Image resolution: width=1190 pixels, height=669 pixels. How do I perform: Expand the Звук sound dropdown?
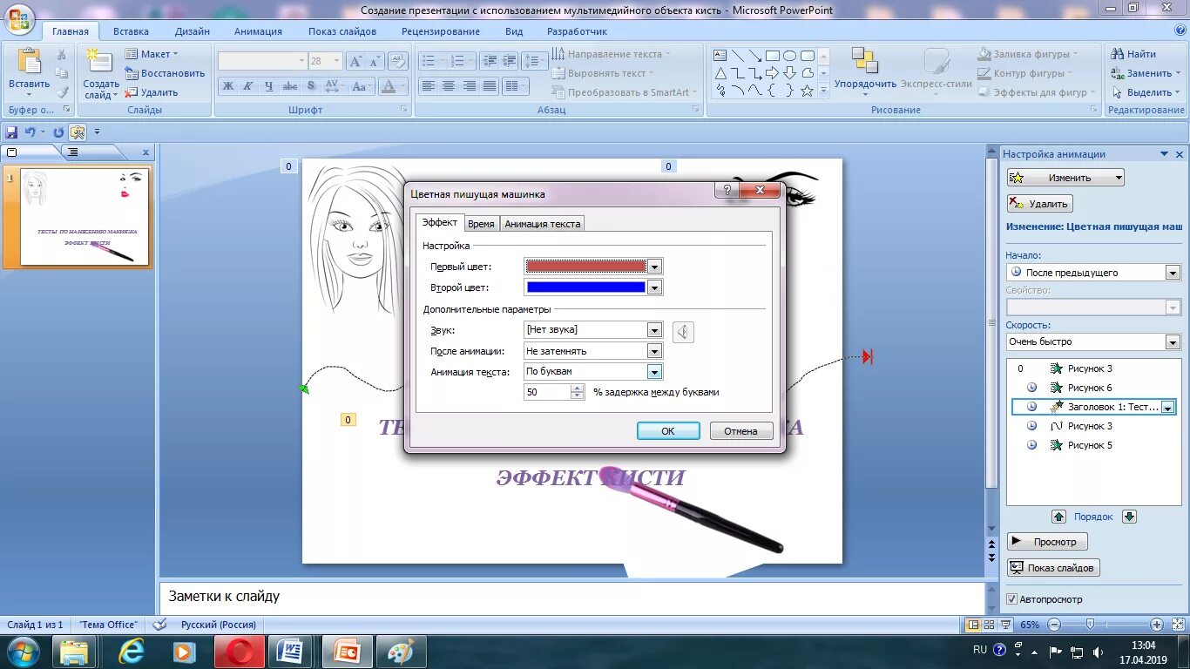pos(655,330)
